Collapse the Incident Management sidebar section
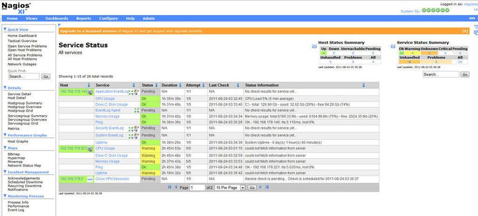 (5, 172)
